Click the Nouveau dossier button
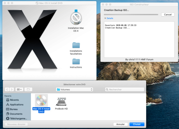The width and height of the screenshot is (179, 129). 16,124
